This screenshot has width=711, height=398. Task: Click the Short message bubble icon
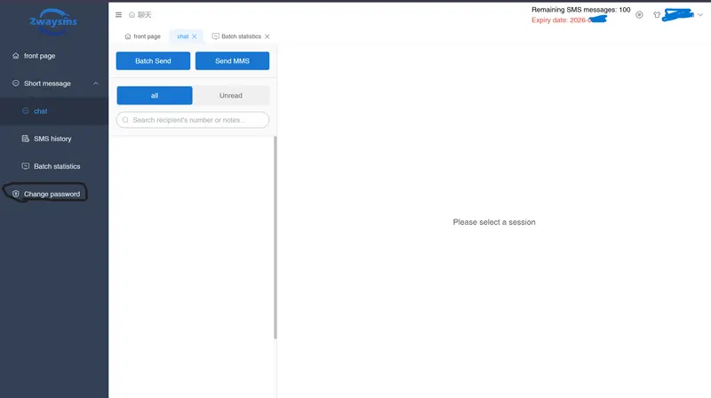click(x=16, y=83)
